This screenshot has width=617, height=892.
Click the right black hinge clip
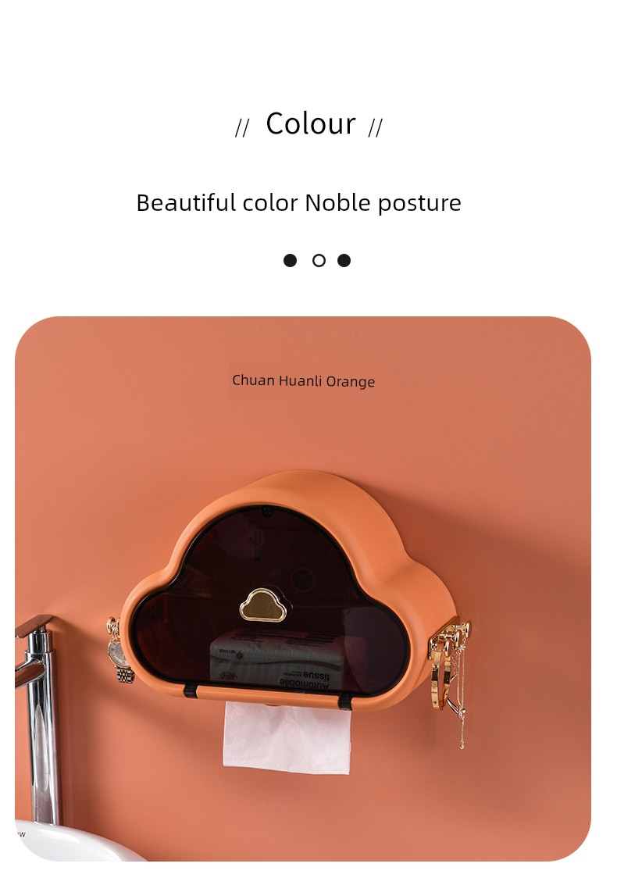pyautogui.click(x=346, y=702)
